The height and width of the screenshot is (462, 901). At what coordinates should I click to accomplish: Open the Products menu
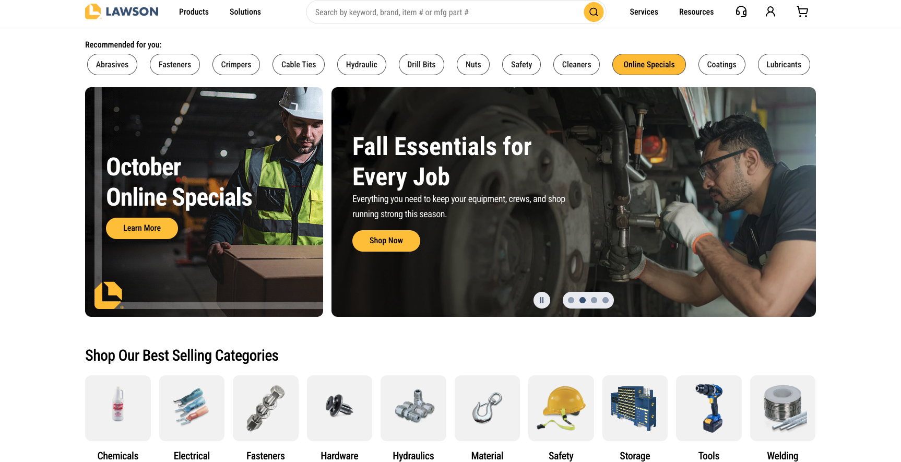pos(194,12)
